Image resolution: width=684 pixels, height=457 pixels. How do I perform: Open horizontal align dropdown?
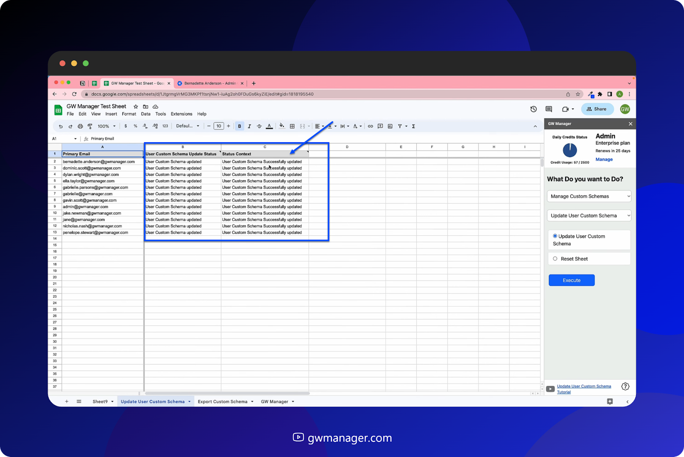319,126
